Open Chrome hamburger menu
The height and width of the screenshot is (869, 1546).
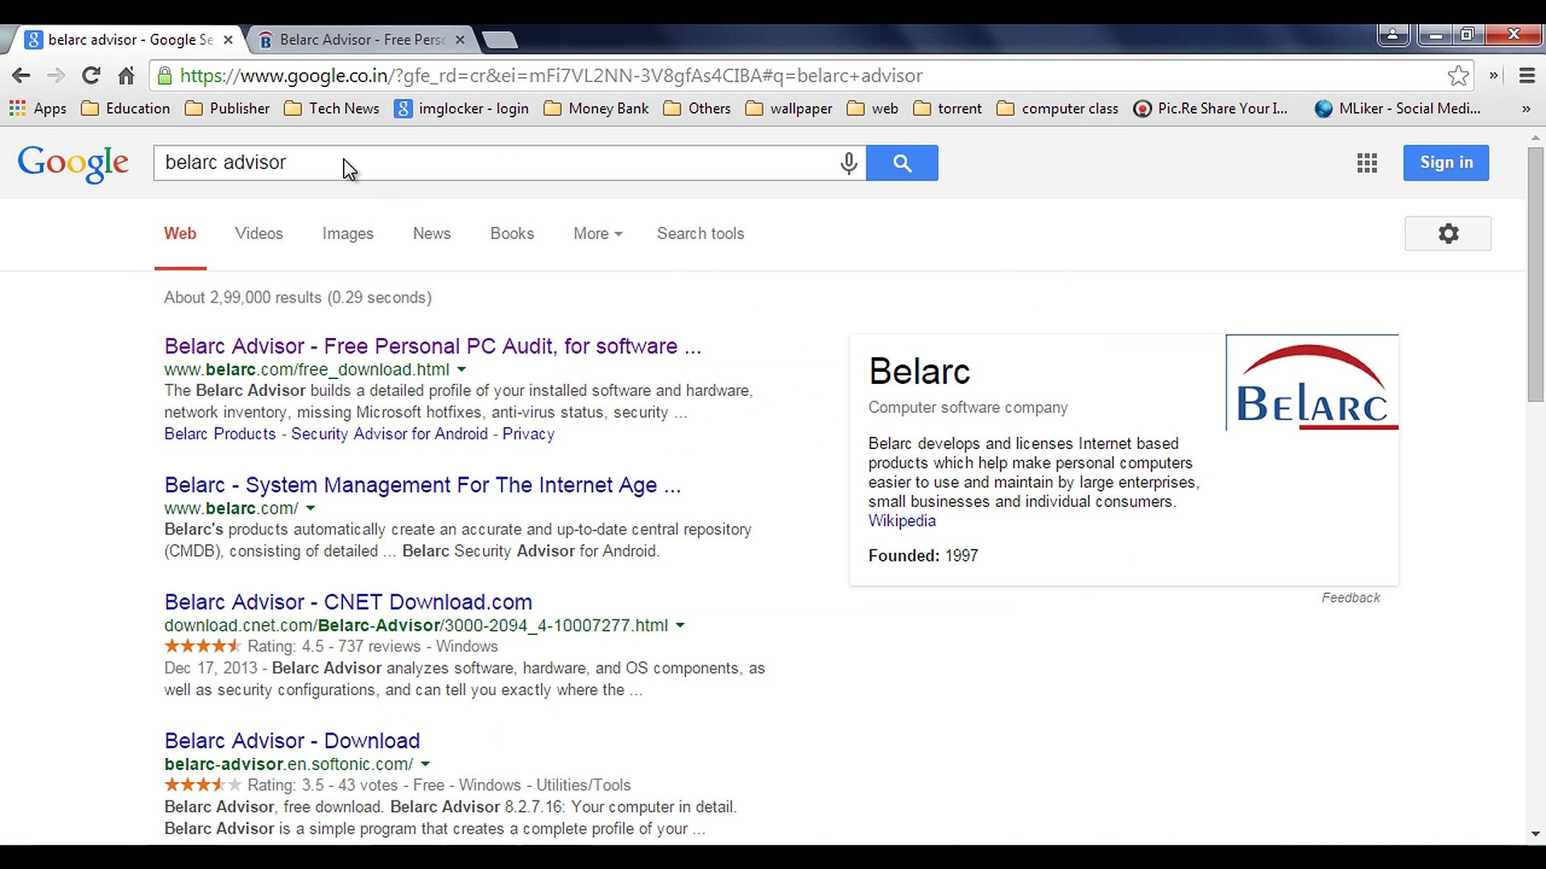[1527, 76]
